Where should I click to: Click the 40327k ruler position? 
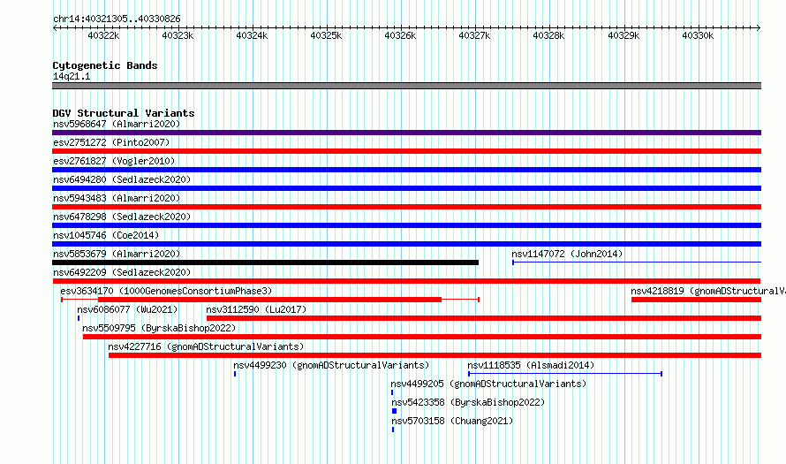pos(475,35)
